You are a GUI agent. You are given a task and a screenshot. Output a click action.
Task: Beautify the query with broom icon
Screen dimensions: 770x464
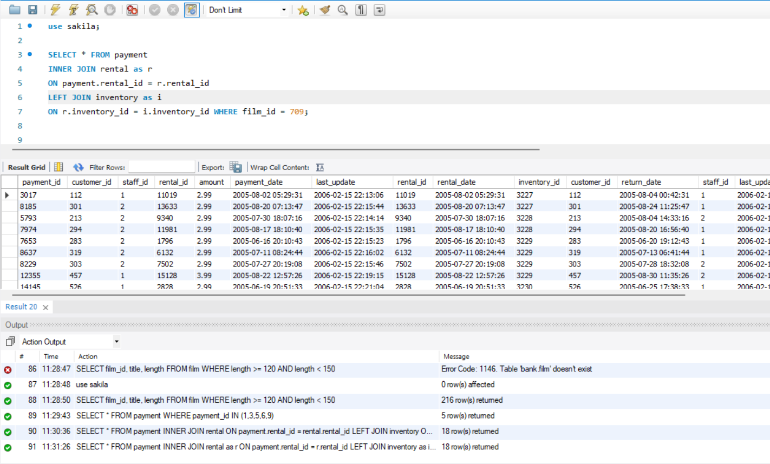[325, 10]
